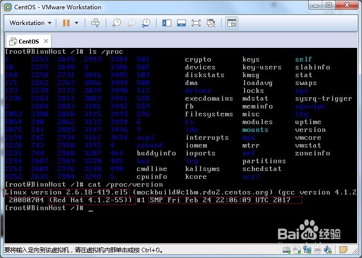Click the 'schedstat' entry
Viewport: 362px width, 258px height.
[262, 169]
